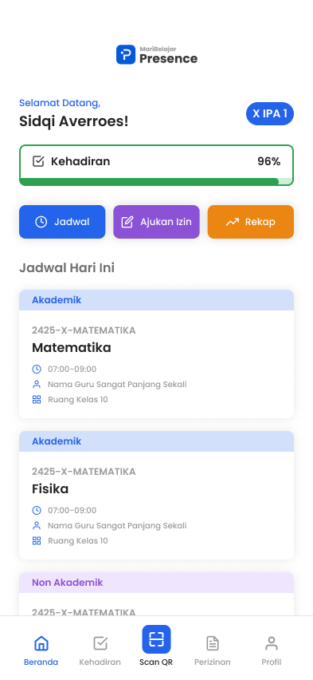Open Kehadiran checkmark icon in bottom bar
The width and height of the screenshot is (313, 680).
pos(100,642)
